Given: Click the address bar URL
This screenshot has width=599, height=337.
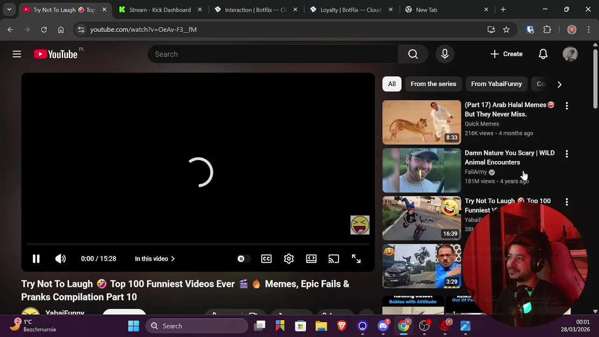Looking at the screenshot, I should 143,29.
